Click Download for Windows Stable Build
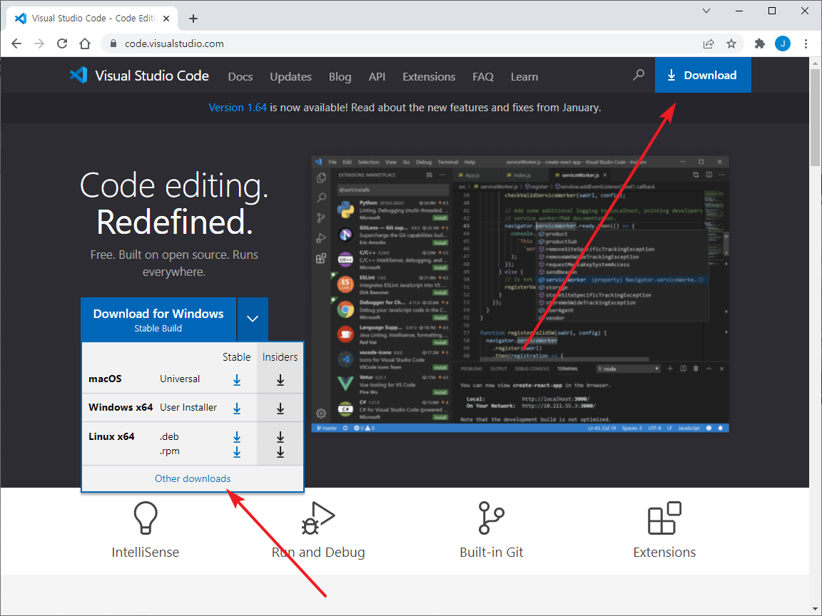The height and width of the screenshot is (616, 822). coord(158,319)
